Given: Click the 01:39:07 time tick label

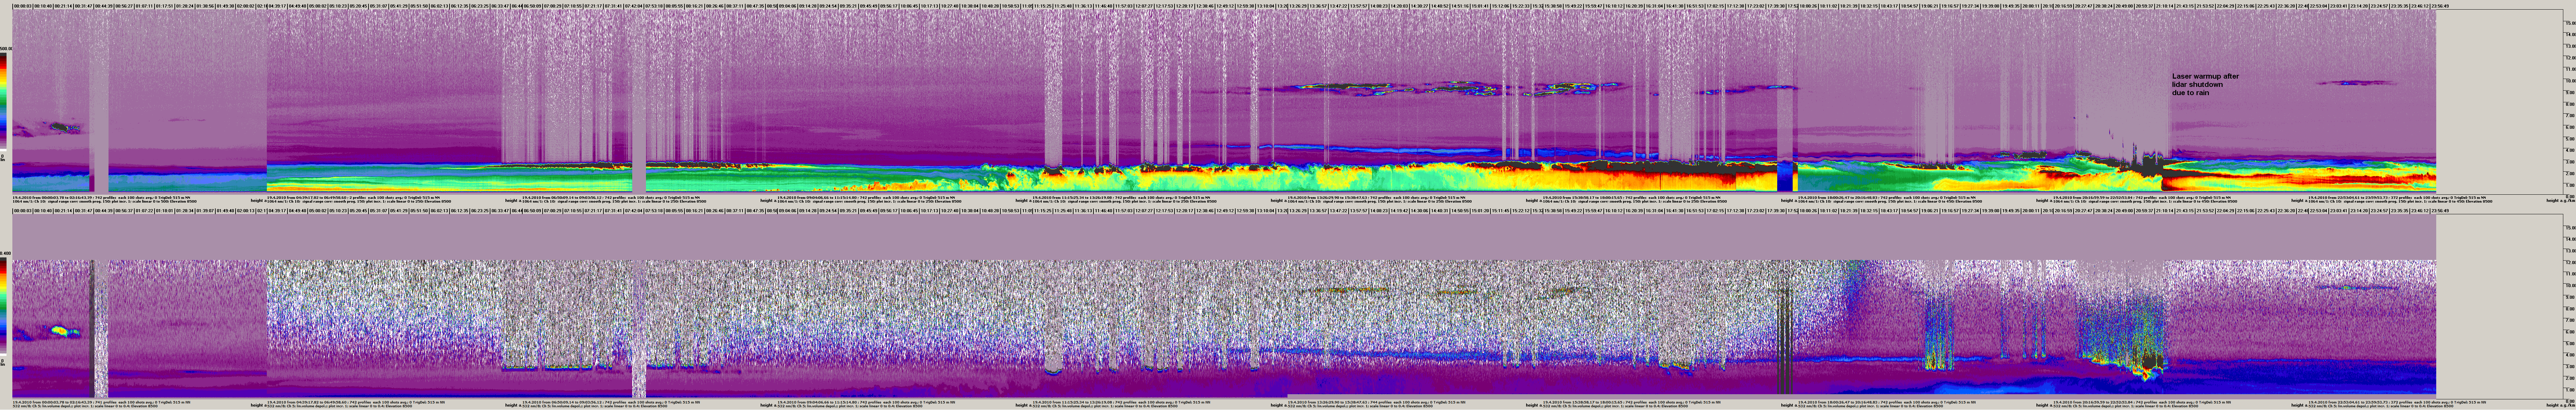Looking at the screenshot, I should click(x=205, y=211).
